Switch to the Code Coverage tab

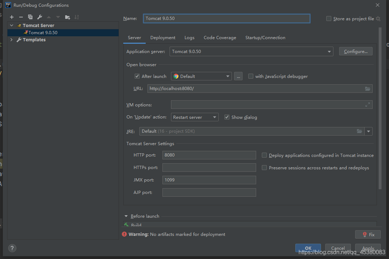(x=220, y=38)
